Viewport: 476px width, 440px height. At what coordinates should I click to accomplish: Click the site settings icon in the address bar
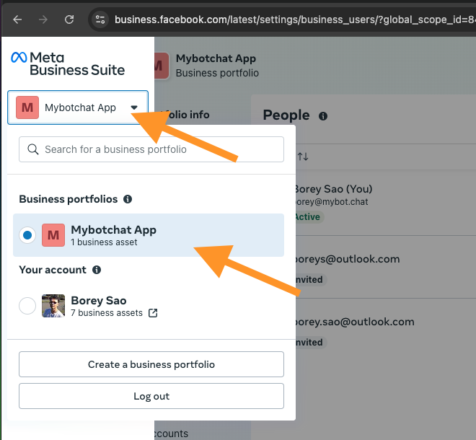click(x=100, y=19)
